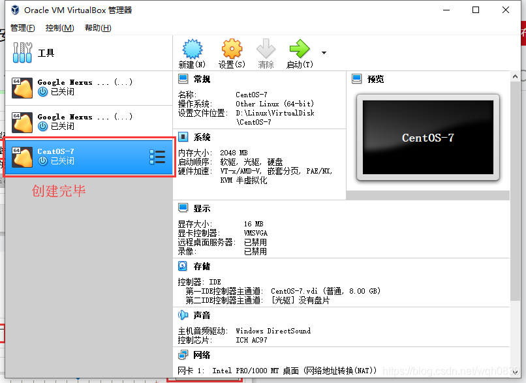The height and width of the screenshot is (383, 526).
Task: Click the Intel PRO/1000 MT network adapter text
Action: click(x=294, y=371)
